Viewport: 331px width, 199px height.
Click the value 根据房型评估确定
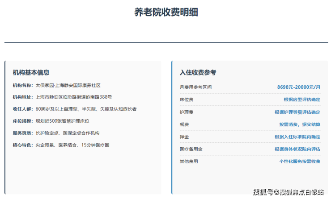coord(302,99)
